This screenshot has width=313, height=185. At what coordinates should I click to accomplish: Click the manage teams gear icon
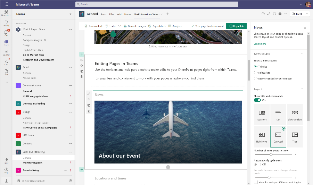click(71, 180)
